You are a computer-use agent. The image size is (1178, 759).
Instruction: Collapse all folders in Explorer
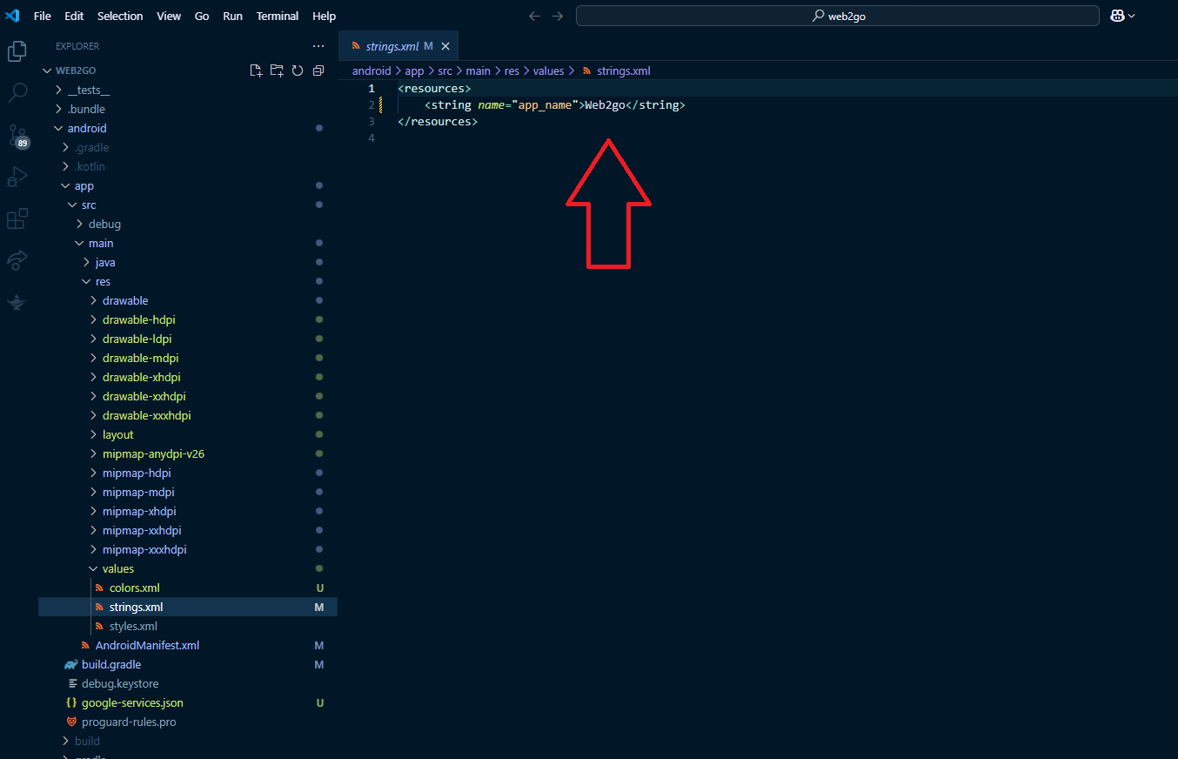point(318,71)
